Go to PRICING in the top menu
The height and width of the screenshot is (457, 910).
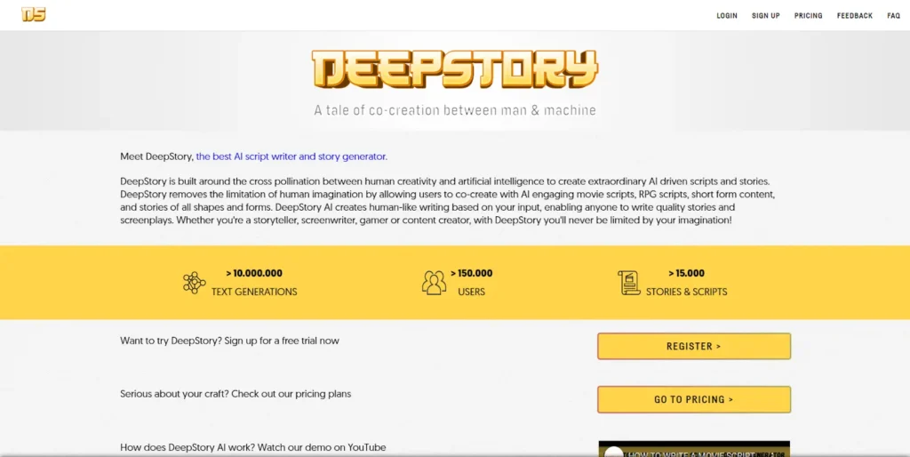pyautogui.click(x=808, y=16)
